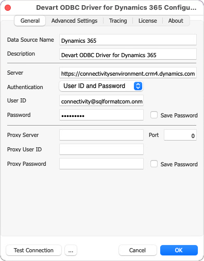Click the Data Source Name label
Screen dimensions: 204x261
(x=30, y=40)
